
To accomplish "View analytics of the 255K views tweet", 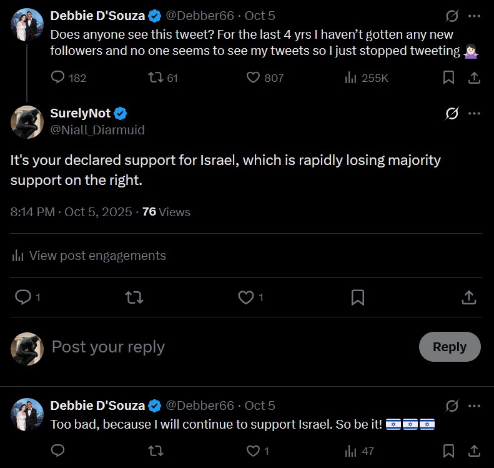I will pyautogui.click(x=351, y=77).
